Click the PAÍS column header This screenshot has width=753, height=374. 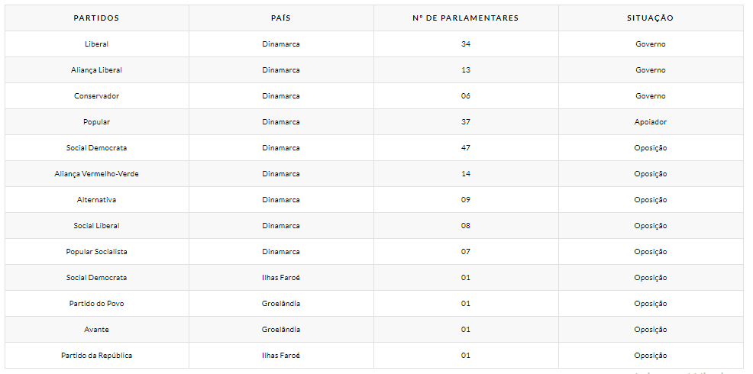(x=281, y=18)
